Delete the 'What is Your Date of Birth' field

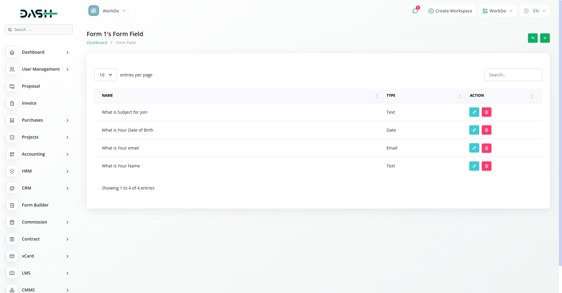click(486, 130)
